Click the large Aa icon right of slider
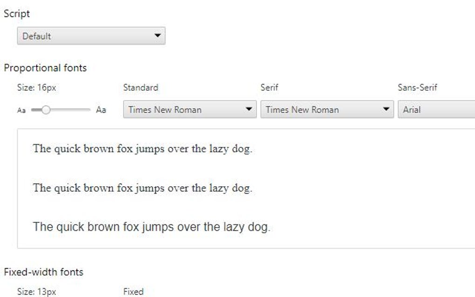475x297 pixels. (x=101, y=110)
